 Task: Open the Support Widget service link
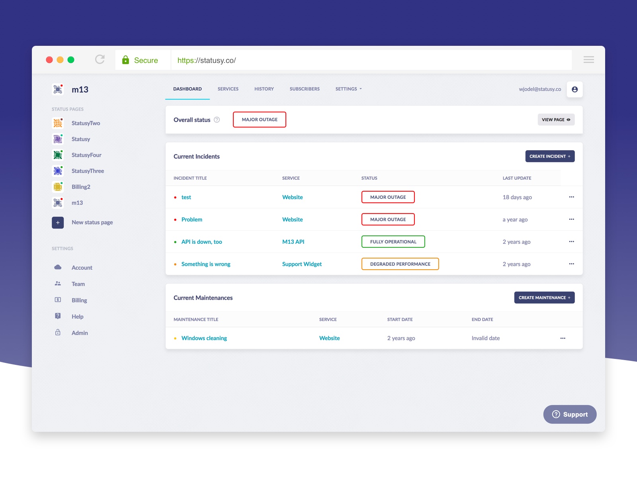coord(302,264)
